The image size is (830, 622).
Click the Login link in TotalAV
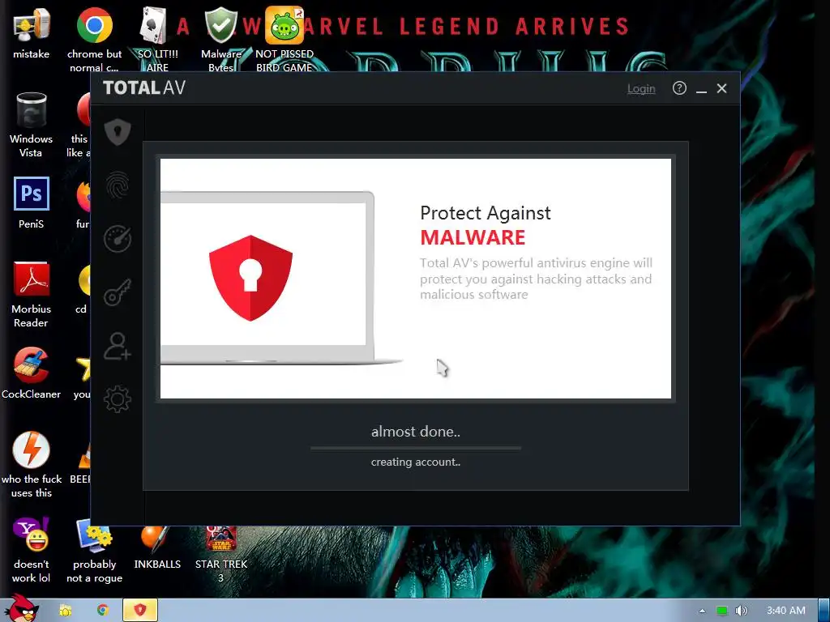point(641,89)
